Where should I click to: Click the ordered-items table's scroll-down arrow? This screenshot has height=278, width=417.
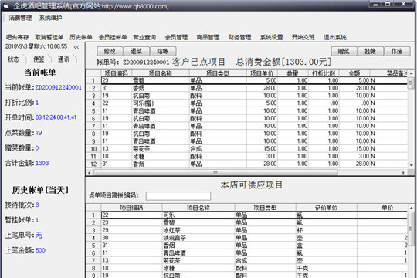click(411, 165)
